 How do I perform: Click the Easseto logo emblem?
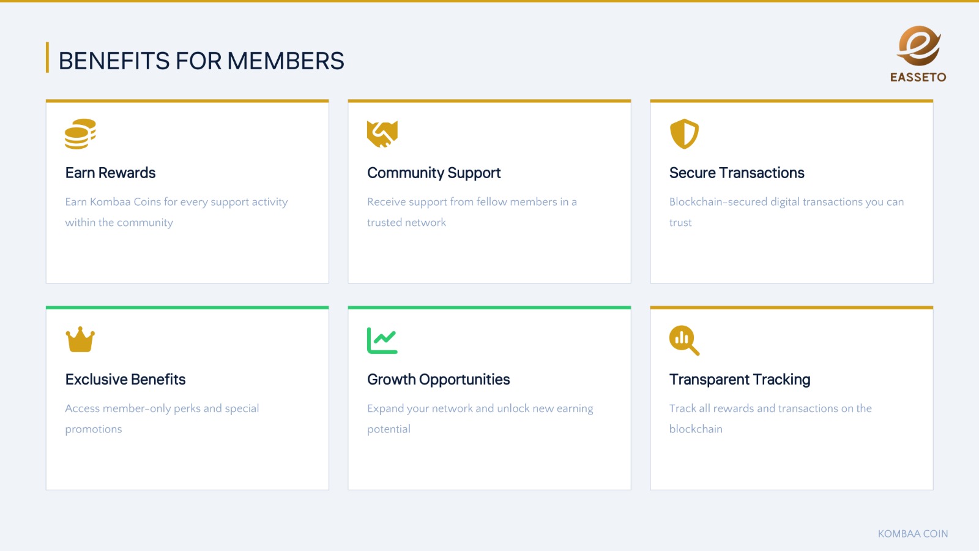pos(918,46)
